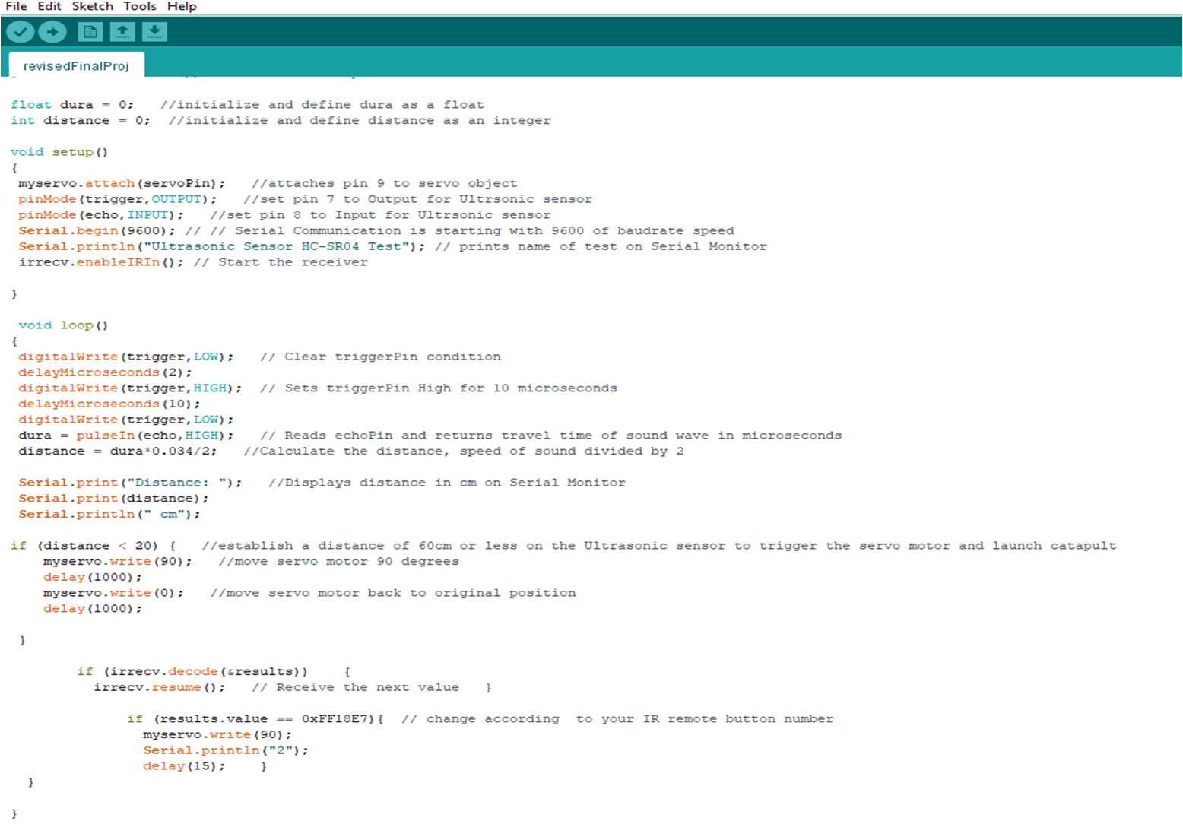
Task: Click the 'void setup()' declaration
Action: click(x=59, y=152)
